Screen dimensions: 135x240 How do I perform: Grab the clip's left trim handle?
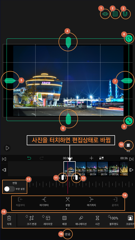62,178
